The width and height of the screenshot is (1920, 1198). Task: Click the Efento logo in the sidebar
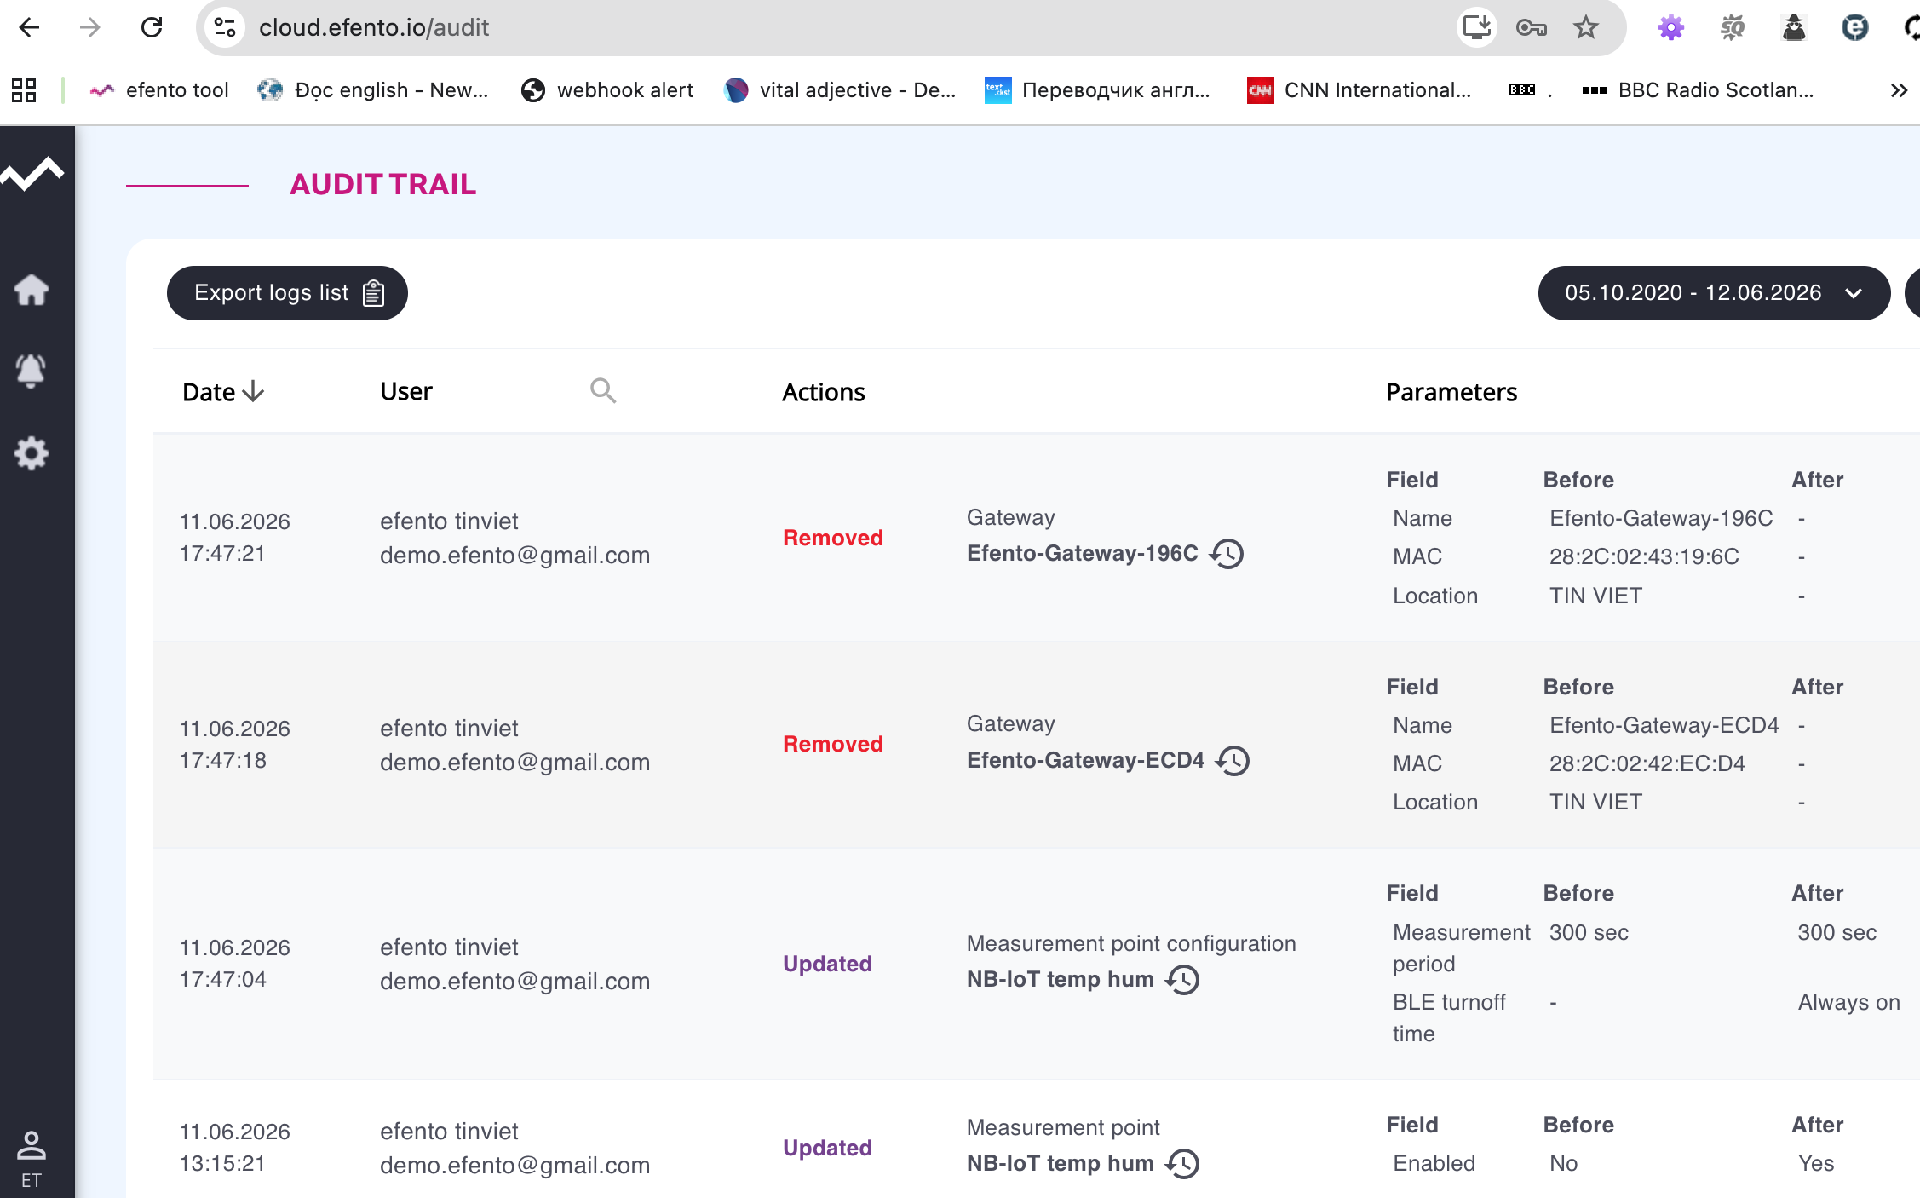32,174
